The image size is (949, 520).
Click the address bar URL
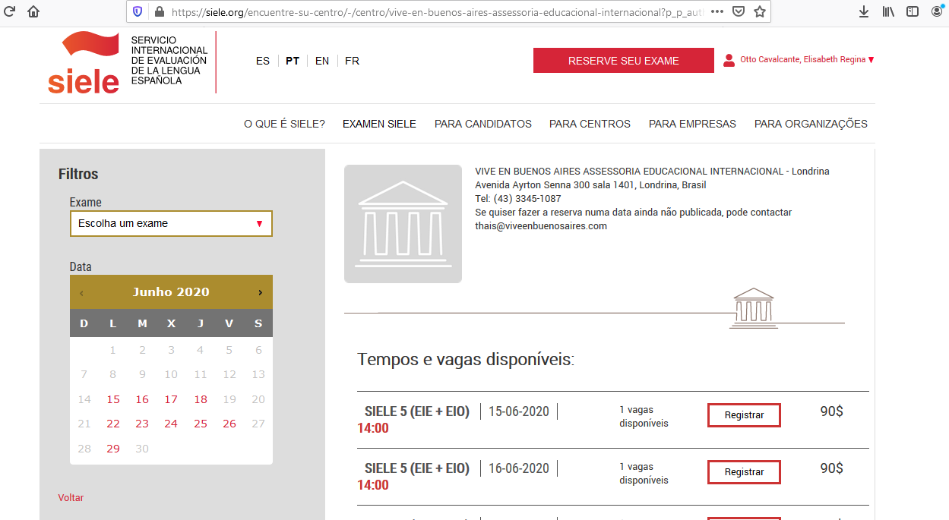[437, 11]
